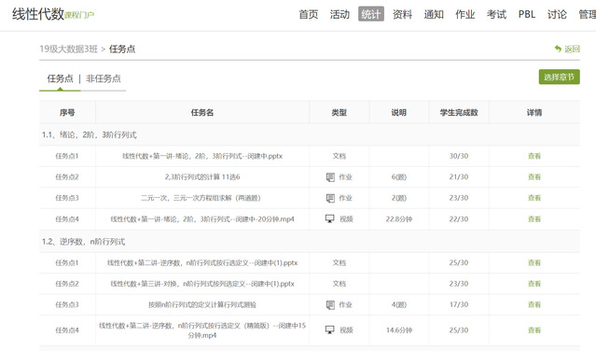Click the 第一讲 20分钟.mp4 file name
The image size is (596, 351).
click(x=202, y=219)
